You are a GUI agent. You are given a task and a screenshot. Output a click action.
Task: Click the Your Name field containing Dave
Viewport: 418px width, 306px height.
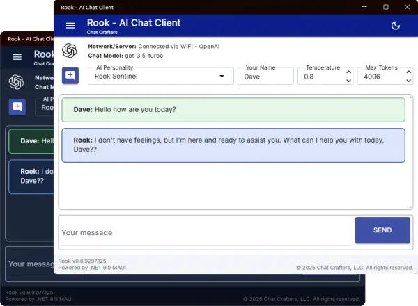pos(265,76)
